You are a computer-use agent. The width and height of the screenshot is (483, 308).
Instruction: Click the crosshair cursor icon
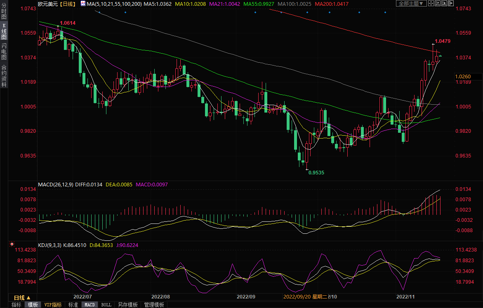pyautogui.click(x=431, y=3)
